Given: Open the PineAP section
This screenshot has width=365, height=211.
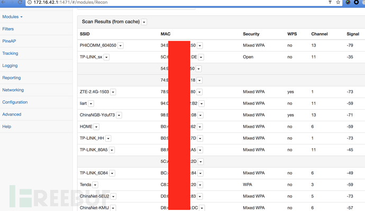Looking at the screenshot, I should click(9, 41).
